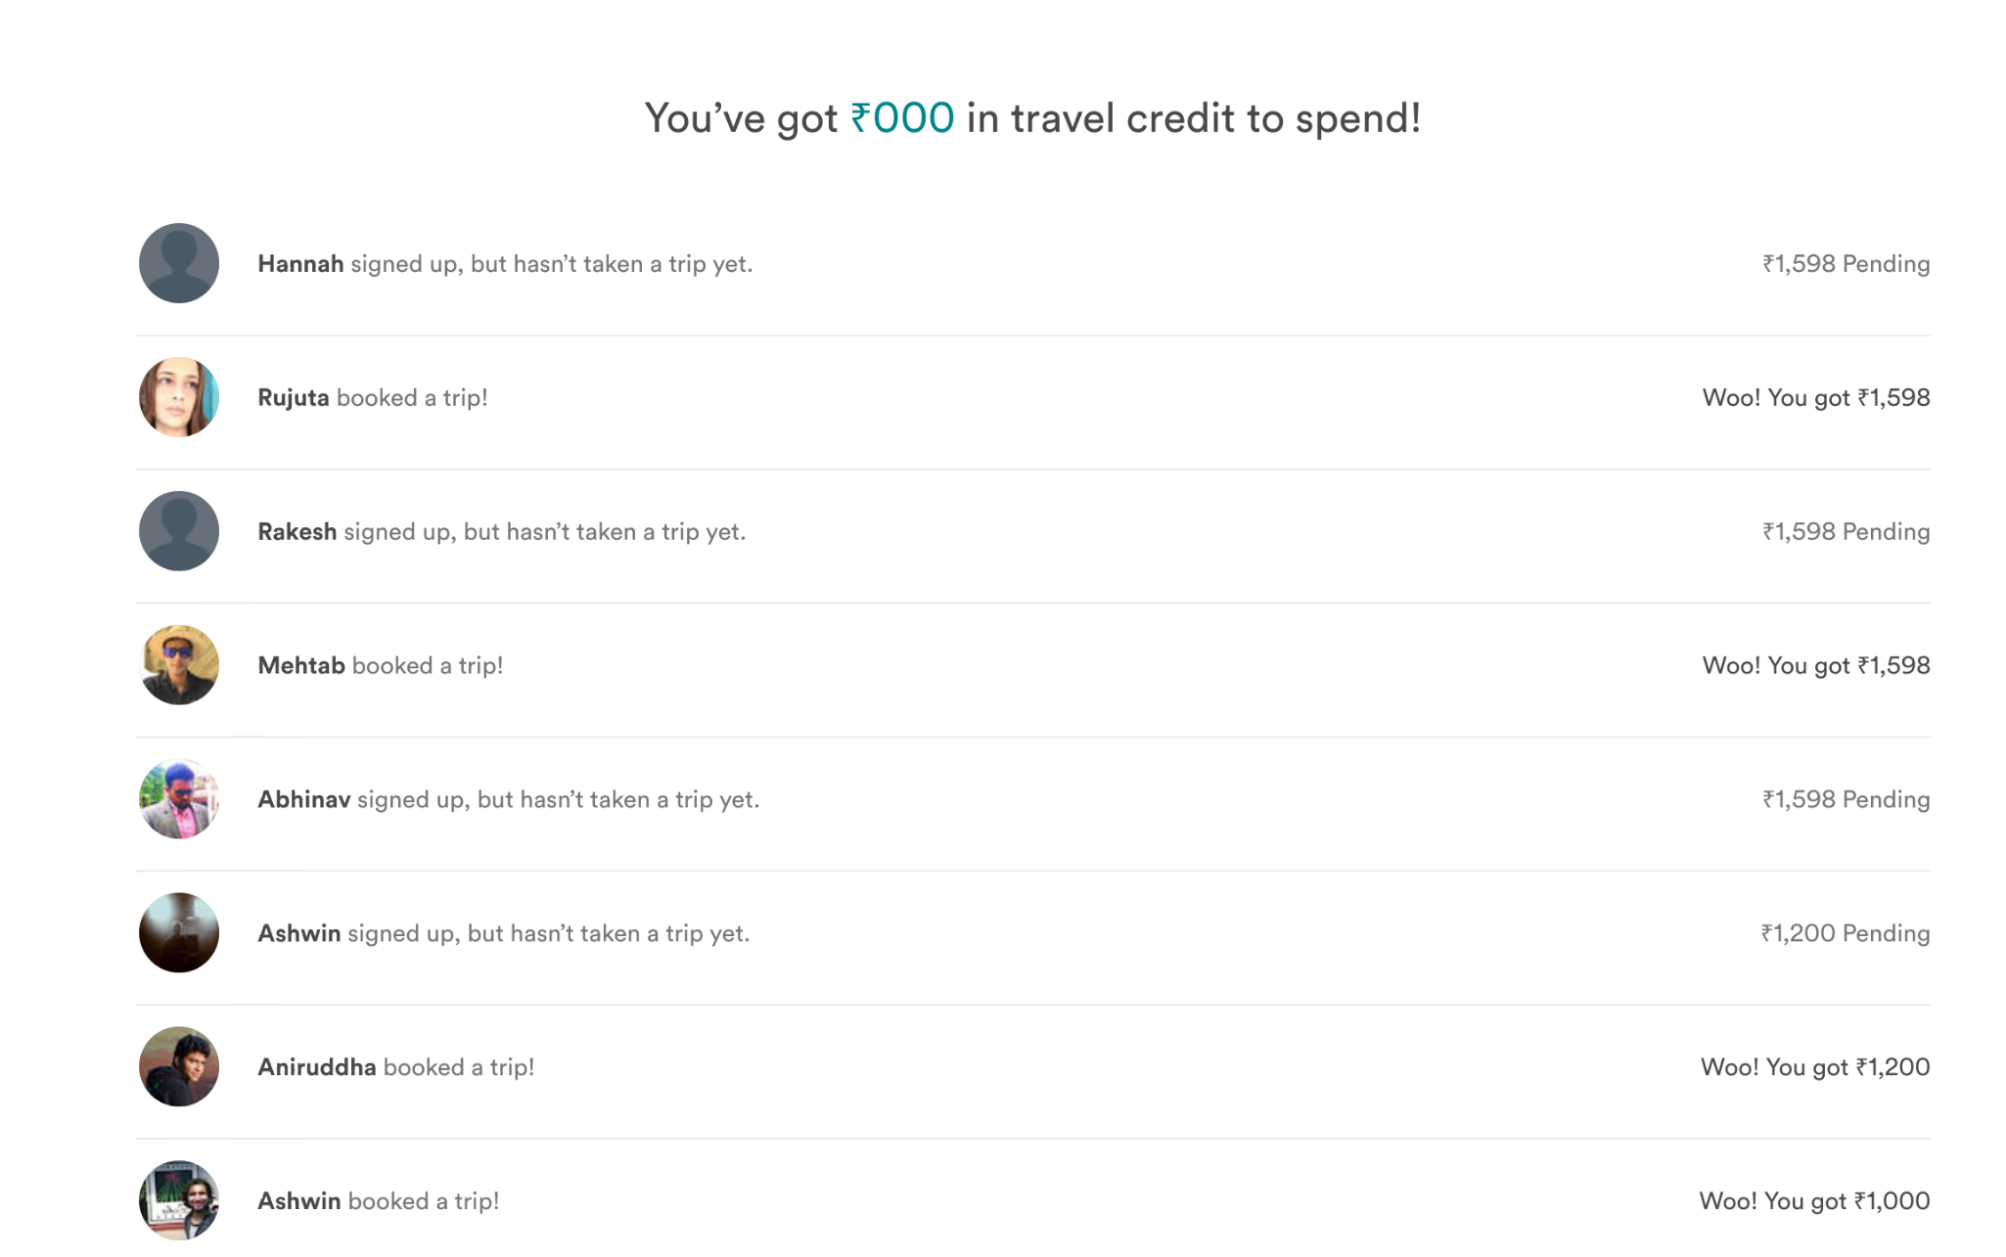Click Mehtab's name
Screen dimensions: 2006x1257
point(300,666)
